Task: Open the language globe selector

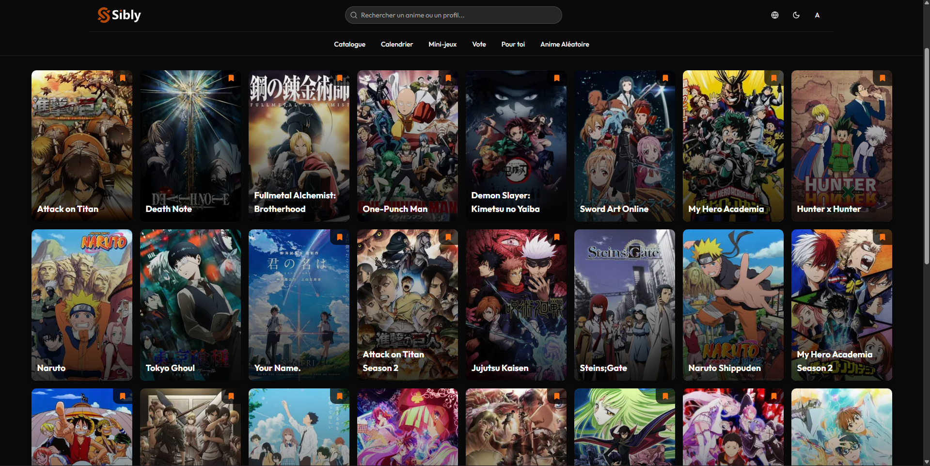Action: 774,15
